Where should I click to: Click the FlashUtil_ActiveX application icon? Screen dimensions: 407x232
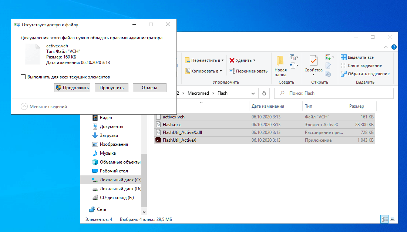point(158,140)
